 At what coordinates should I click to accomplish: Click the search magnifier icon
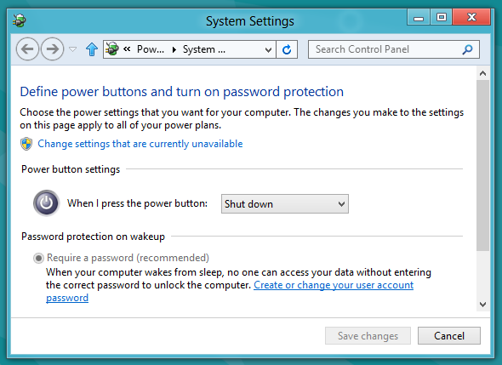(467, 49)
